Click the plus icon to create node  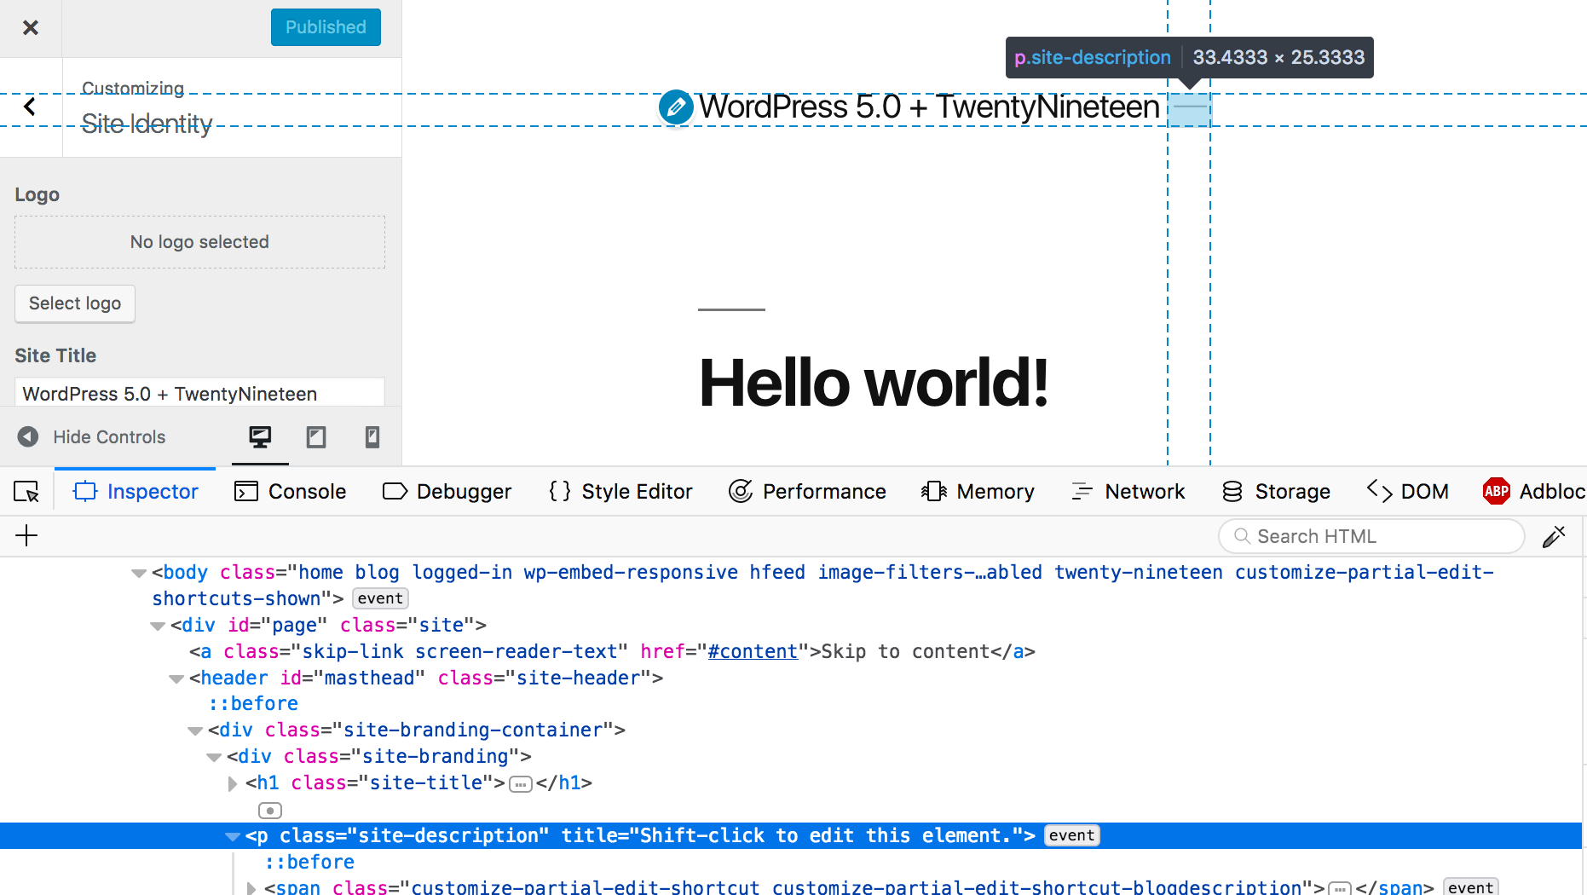(x=26, y=536)
